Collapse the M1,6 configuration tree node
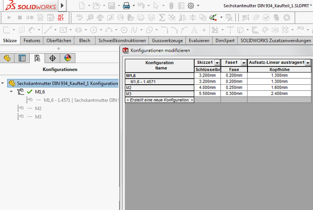This screenshot has height=210, width=313. tap(11, 92)
